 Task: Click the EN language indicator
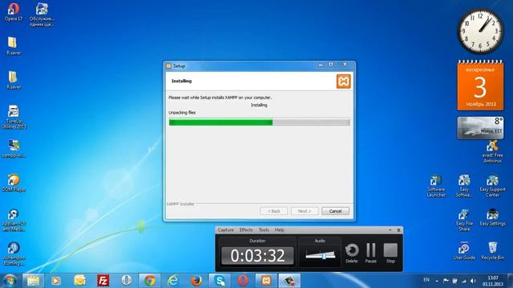coord(426,280)
